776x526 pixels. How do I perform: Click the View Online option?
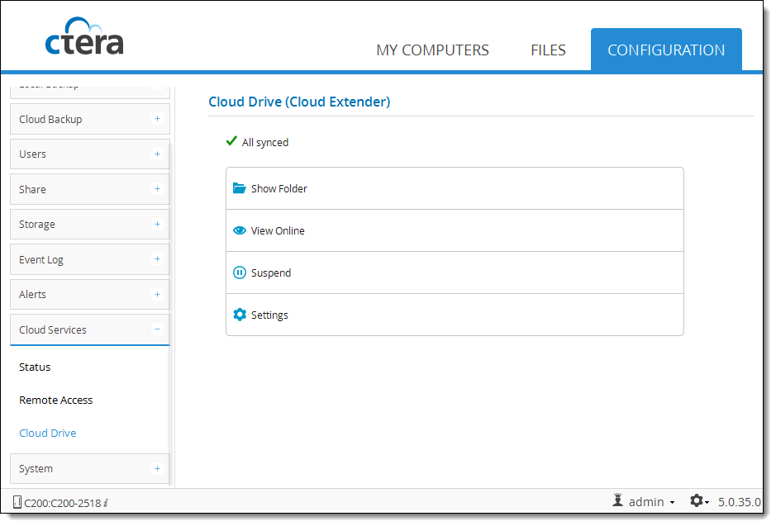(x=455, y=230)
